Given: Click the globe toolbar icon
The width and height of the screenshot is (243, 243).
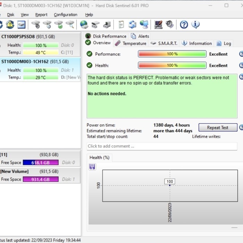Looking at the screenshot, I should (84, 25).
